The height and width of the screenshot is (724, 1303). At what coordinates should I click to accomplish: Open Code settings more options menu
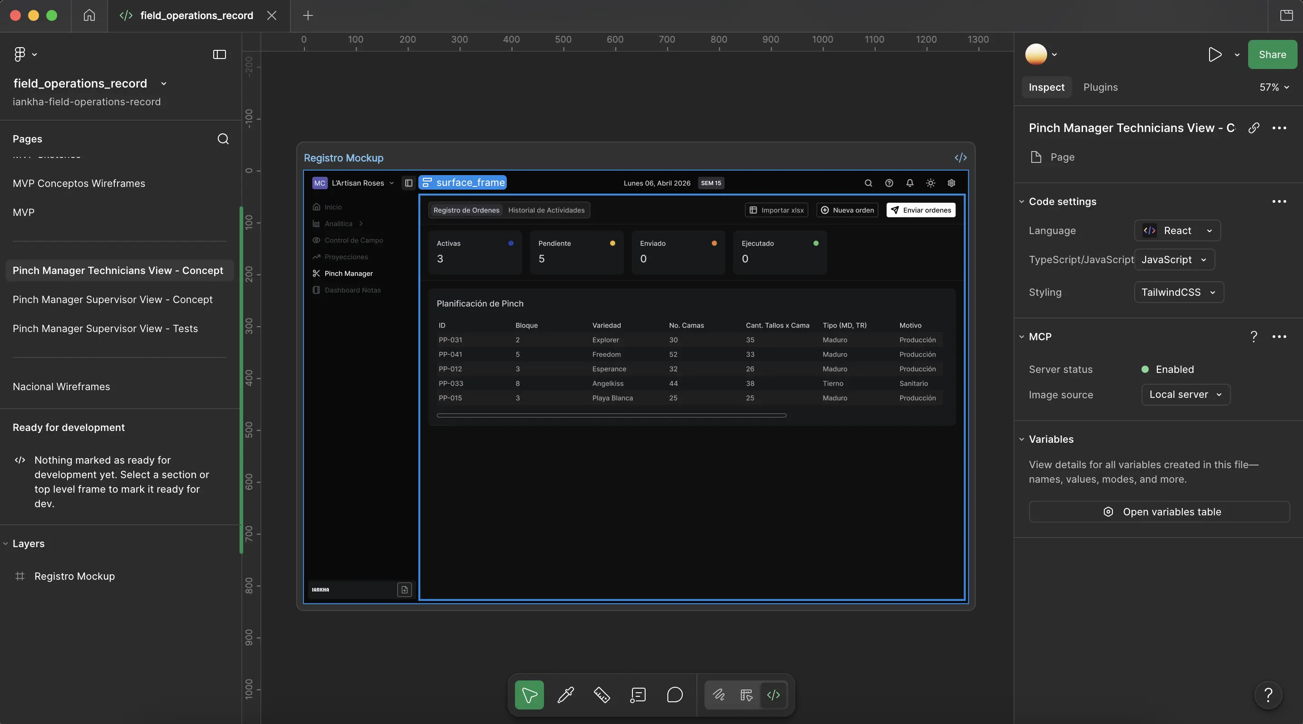coord(1279,201)
